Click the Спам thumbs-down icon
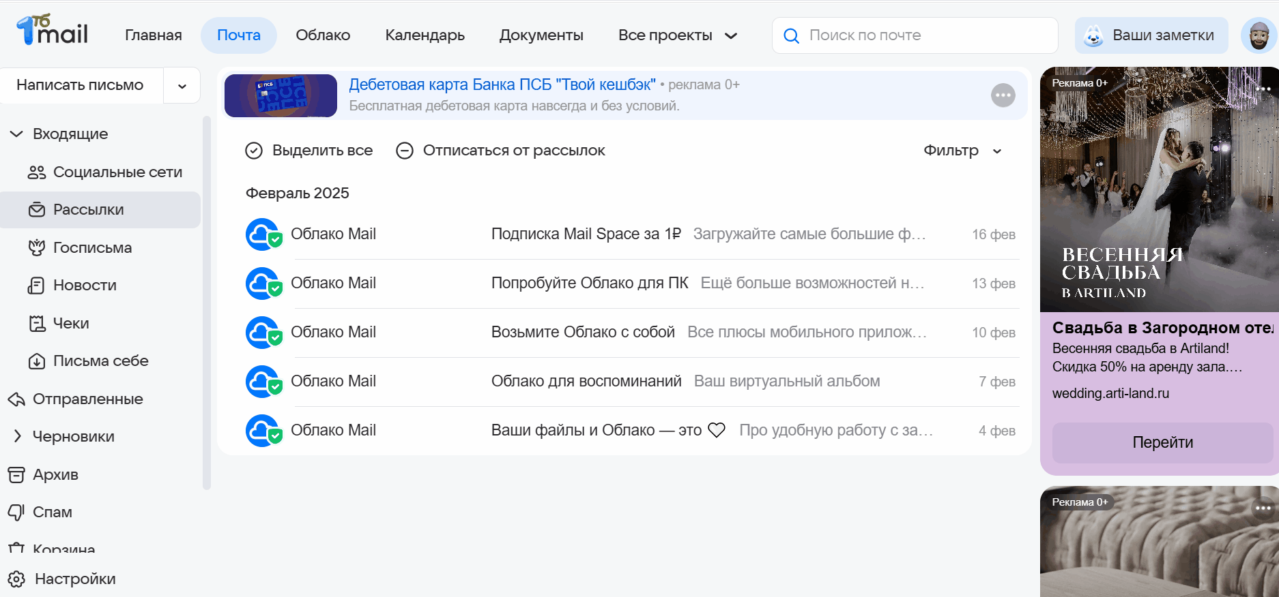 (16, 512)
